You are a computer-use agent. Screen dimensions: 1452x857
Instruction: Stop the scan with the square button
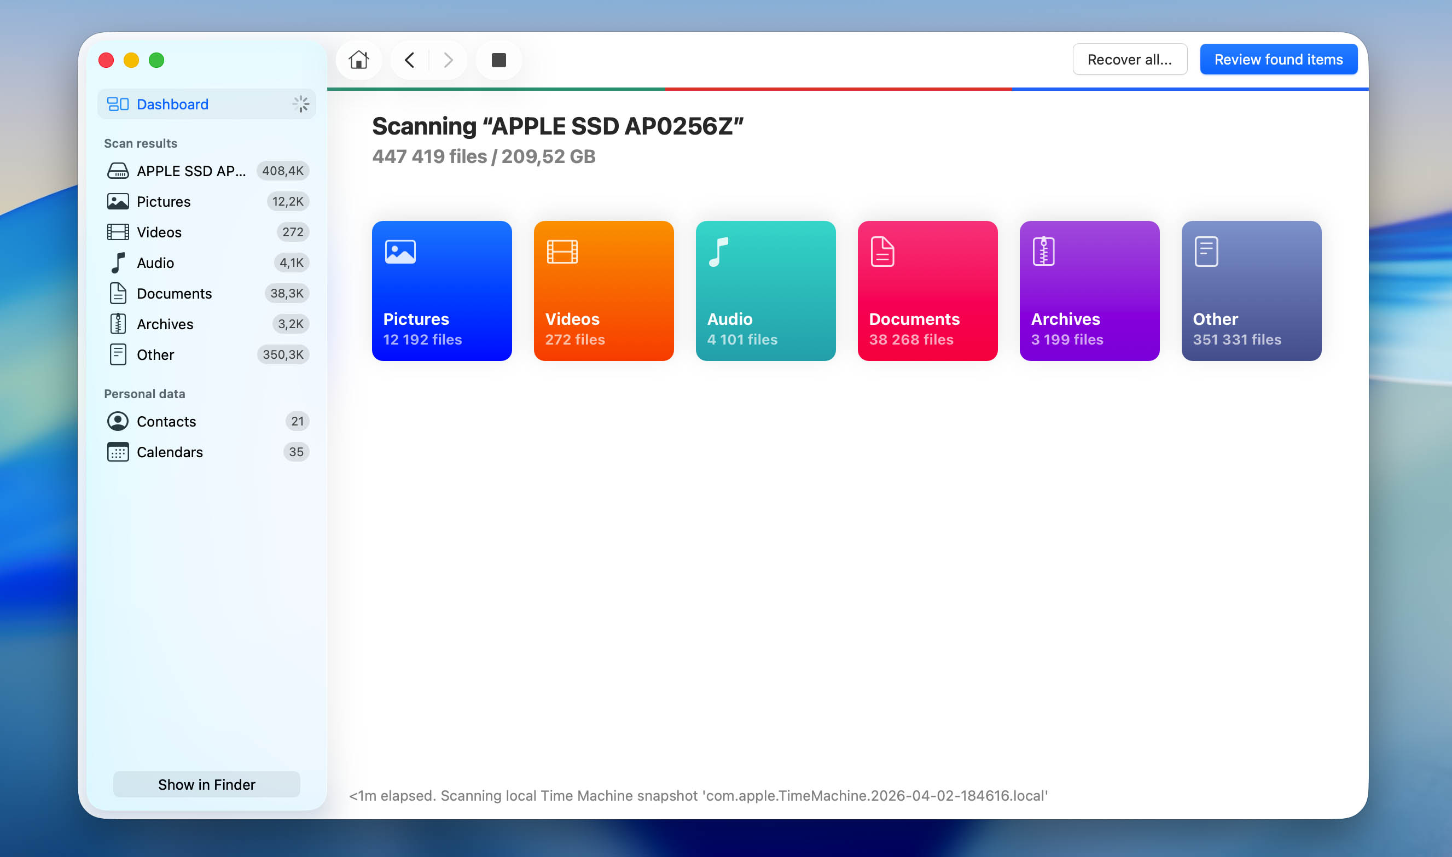498,60
